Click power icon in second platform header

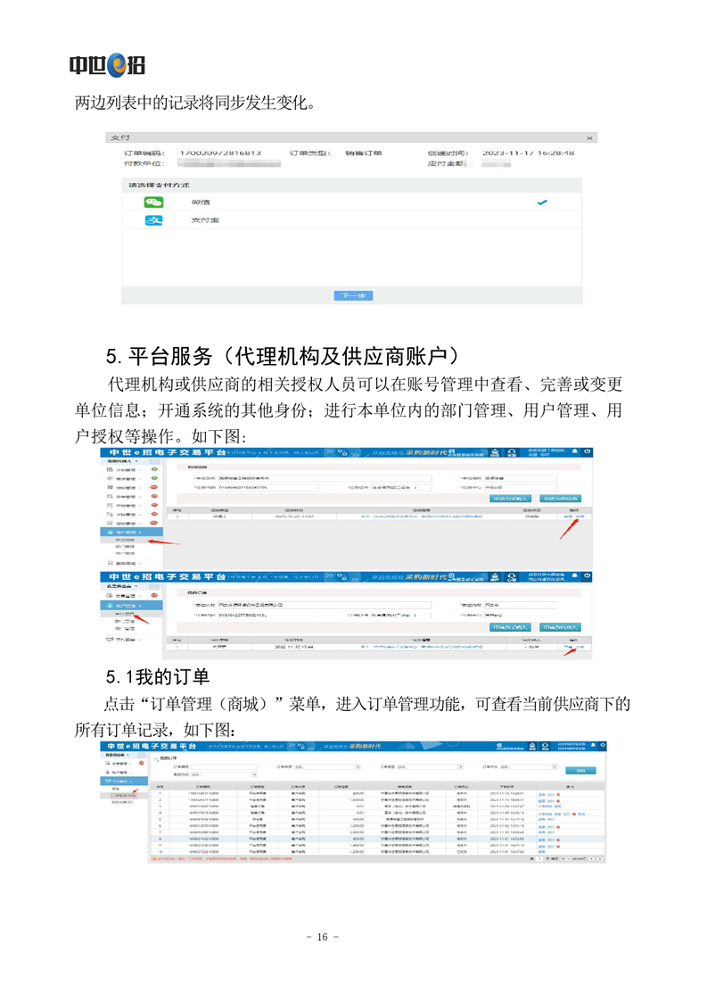tap(588, 577)
